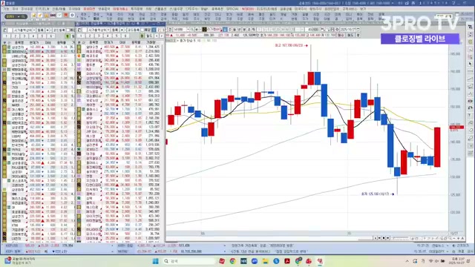475x267 pixels.
Task: Select group tab 5 in second watchlist
Action: tap(117, 36)
